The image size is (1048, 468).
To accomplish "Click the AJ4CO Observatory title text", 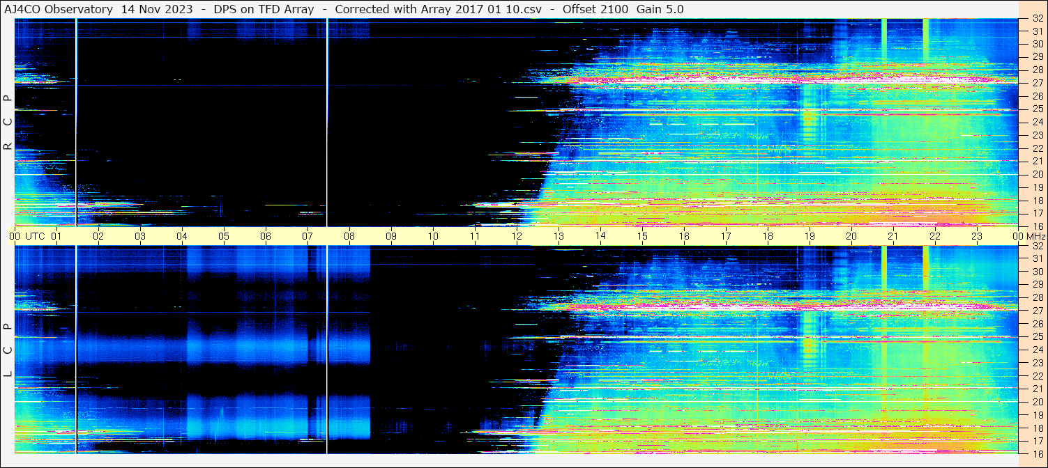I will tap(59, 9).
